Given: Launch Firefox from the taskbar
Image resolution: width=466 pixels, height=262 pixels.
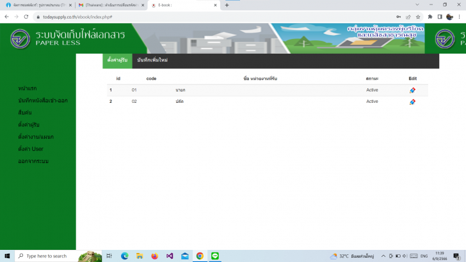Looking at the screenshot, I should (x=154, y=256).
